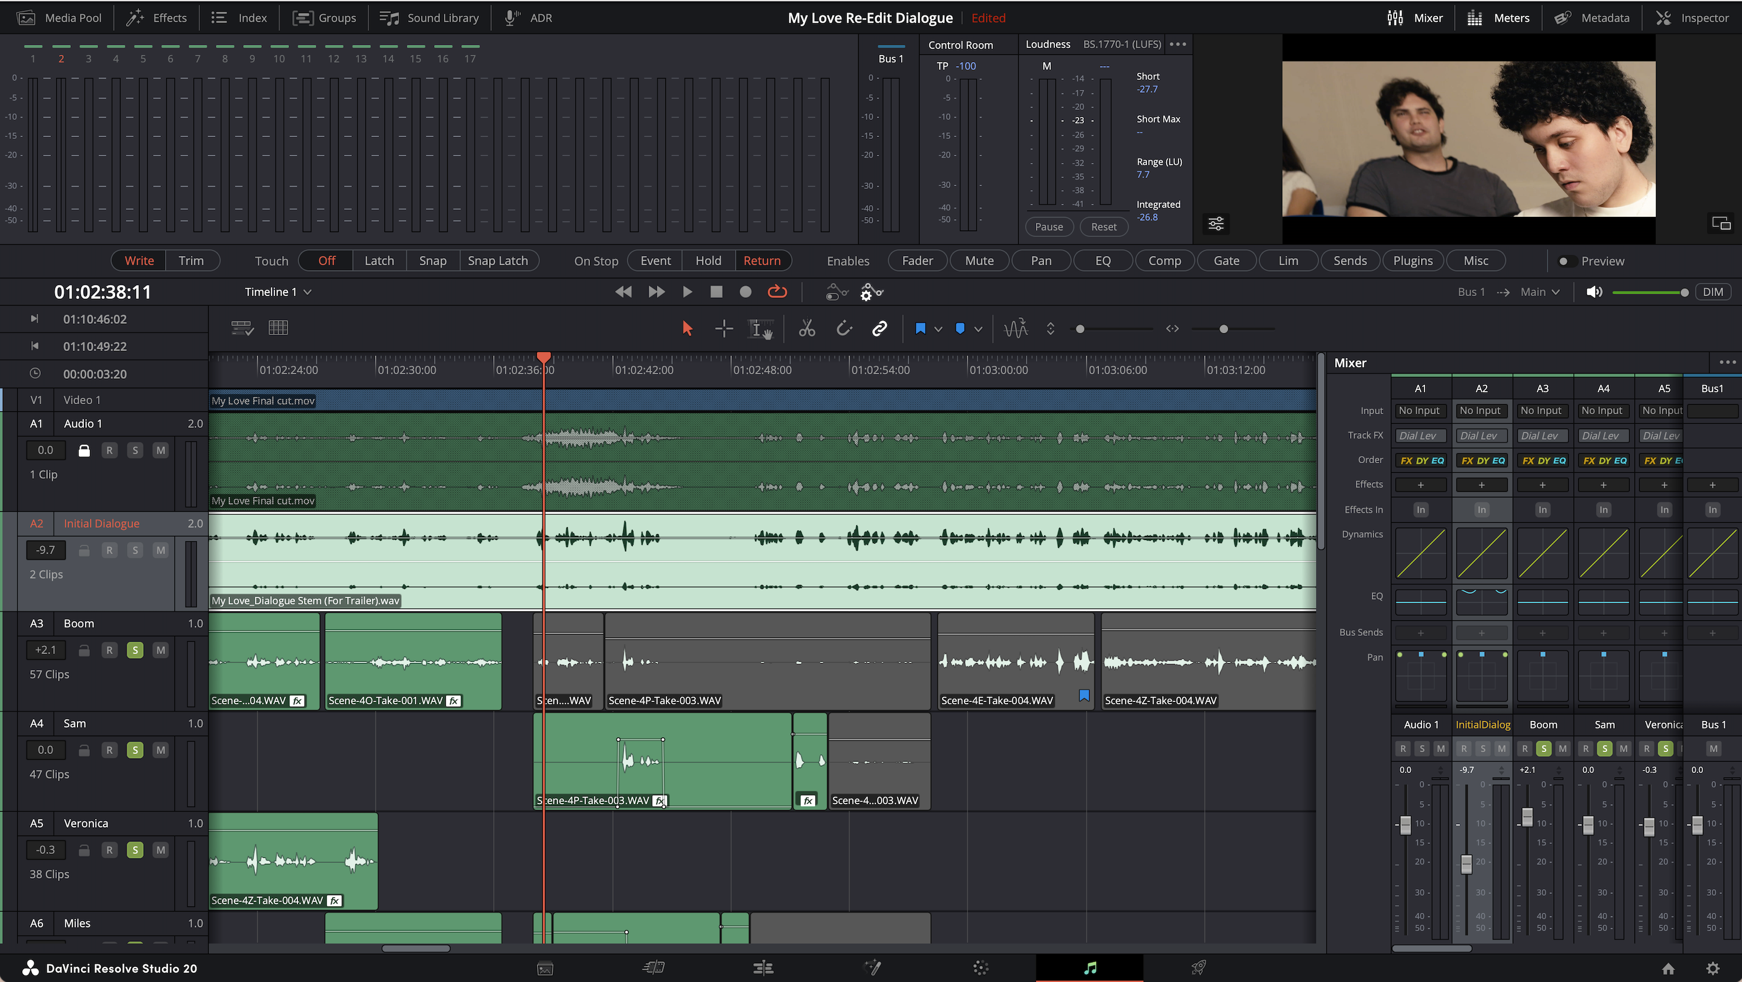
Task: Toggle the Link clips icon
Action: (879, 329)
